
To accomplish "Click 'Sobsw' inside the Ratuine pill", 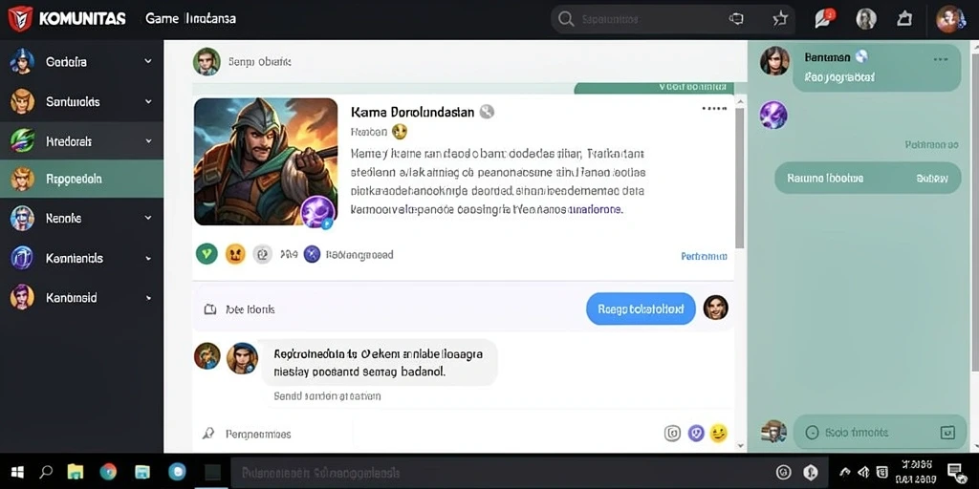I will [931, 179].
